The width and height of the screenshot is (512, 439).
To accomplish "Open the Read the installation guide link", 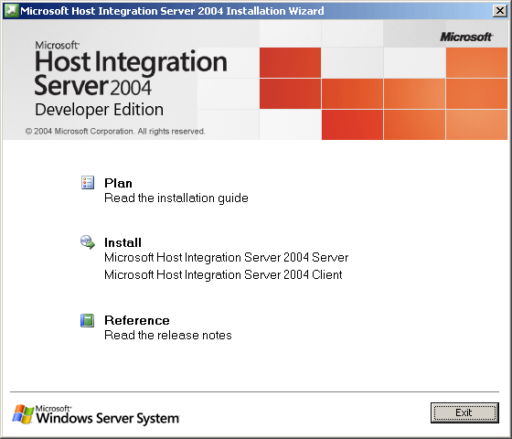I will pyautogui.click(x=176, y=198).
